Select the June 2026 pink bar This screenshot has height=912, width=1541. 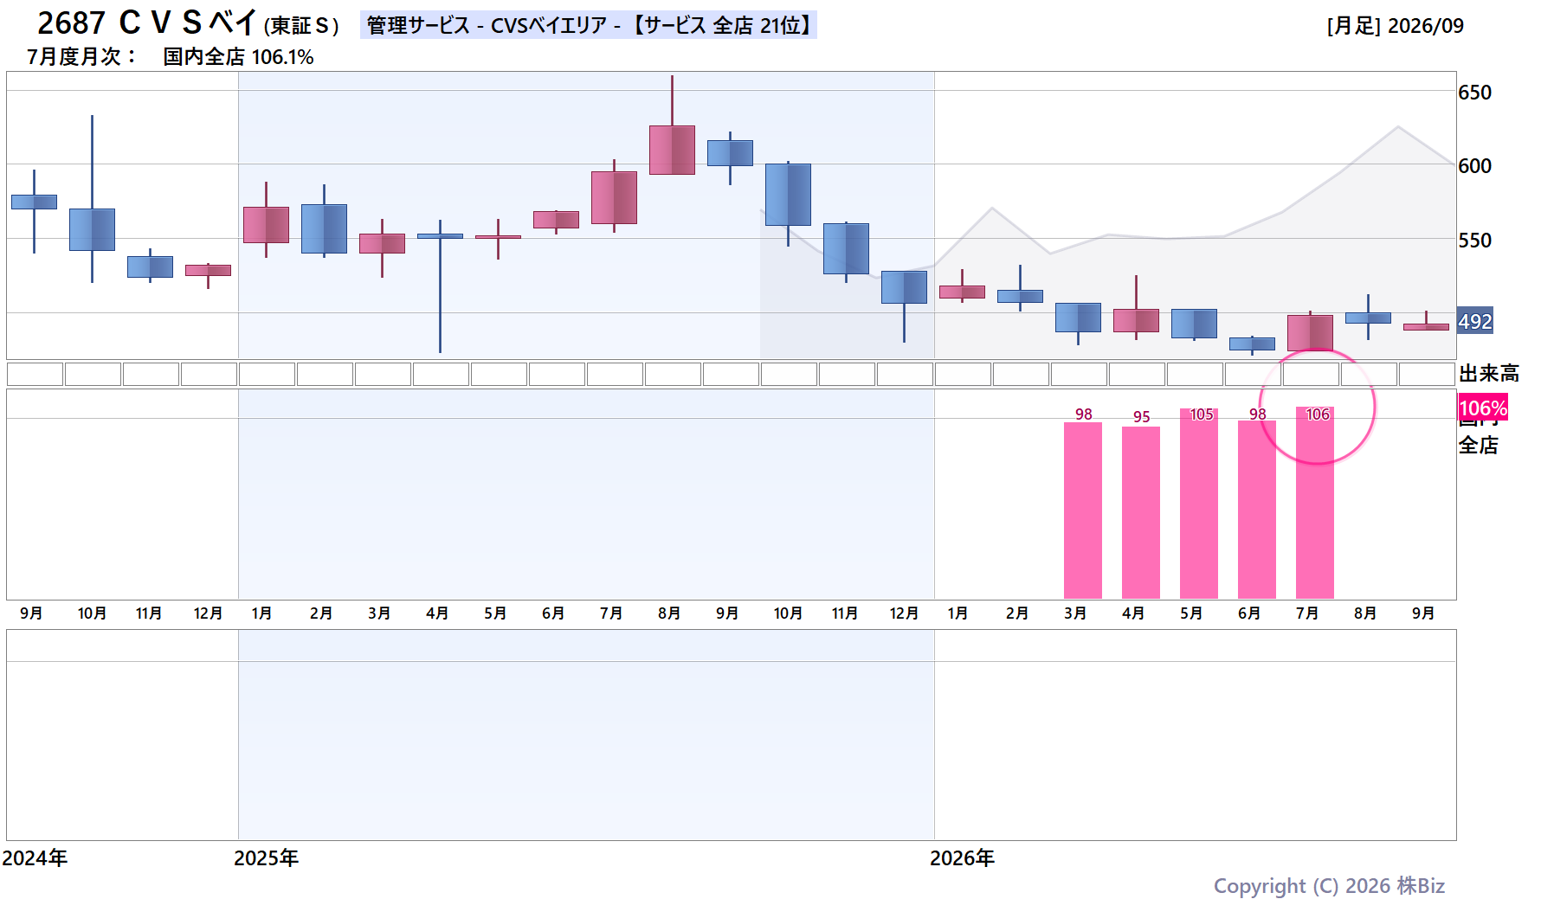[x=1257, y=510]
